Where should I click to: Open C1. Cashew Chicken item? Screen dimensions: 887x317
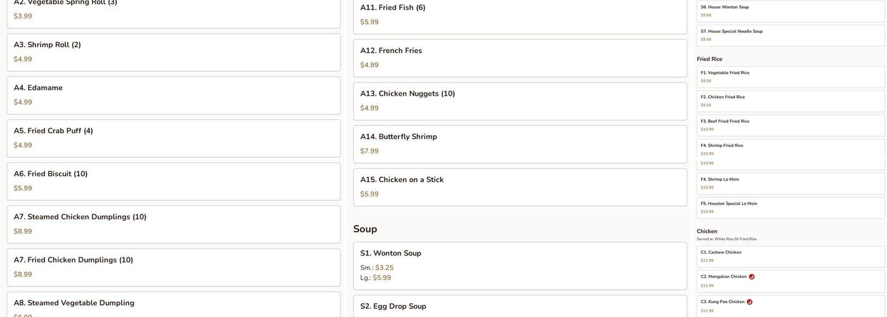(790, 257)
